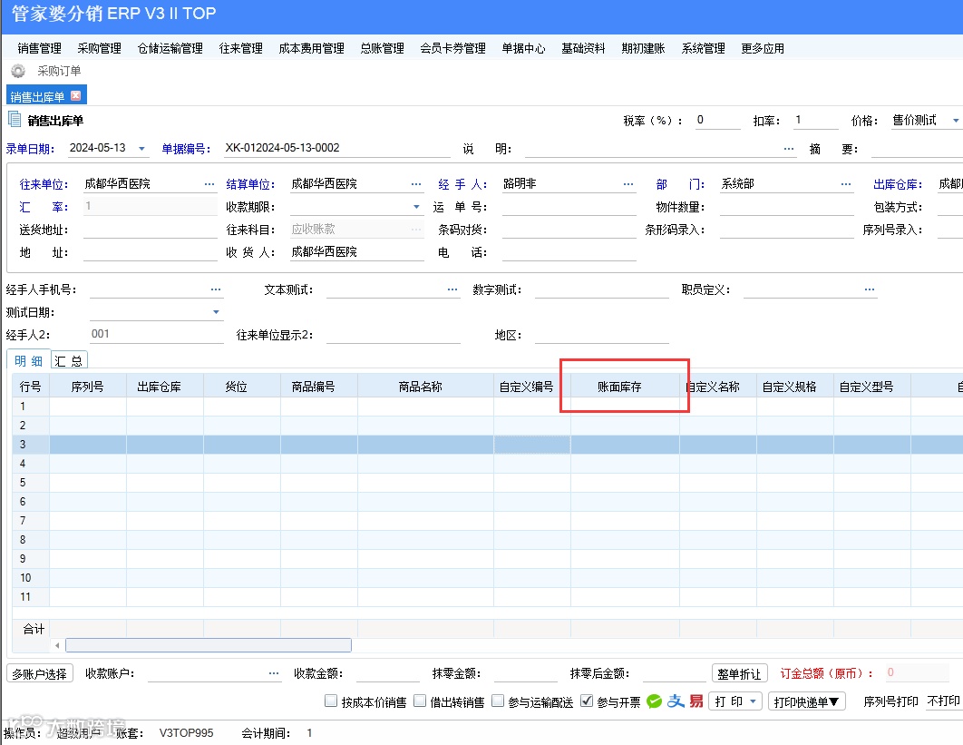
Task: Toggle 参与运输配送 checkbox
Action: pos(498,701)
